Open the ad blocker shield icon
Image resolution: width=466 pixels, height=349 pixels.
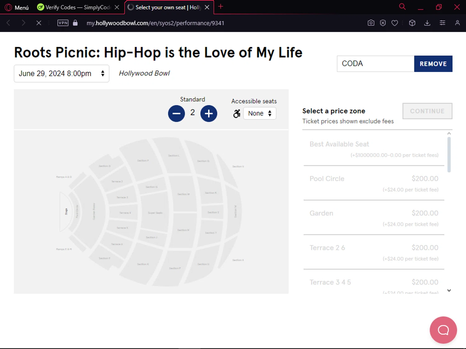[383, 23]
